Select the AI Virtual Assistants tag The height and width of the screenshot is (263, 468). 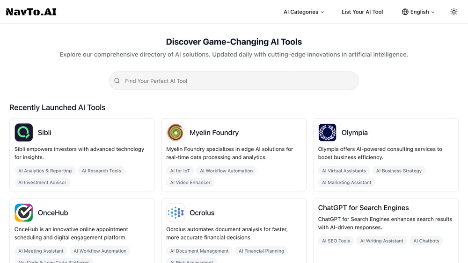pos(344,171)
